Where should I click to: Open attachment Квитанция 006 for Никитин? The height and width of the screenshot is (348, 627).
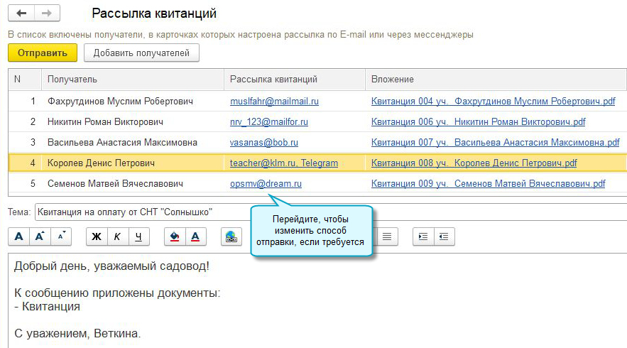(478, 122)
